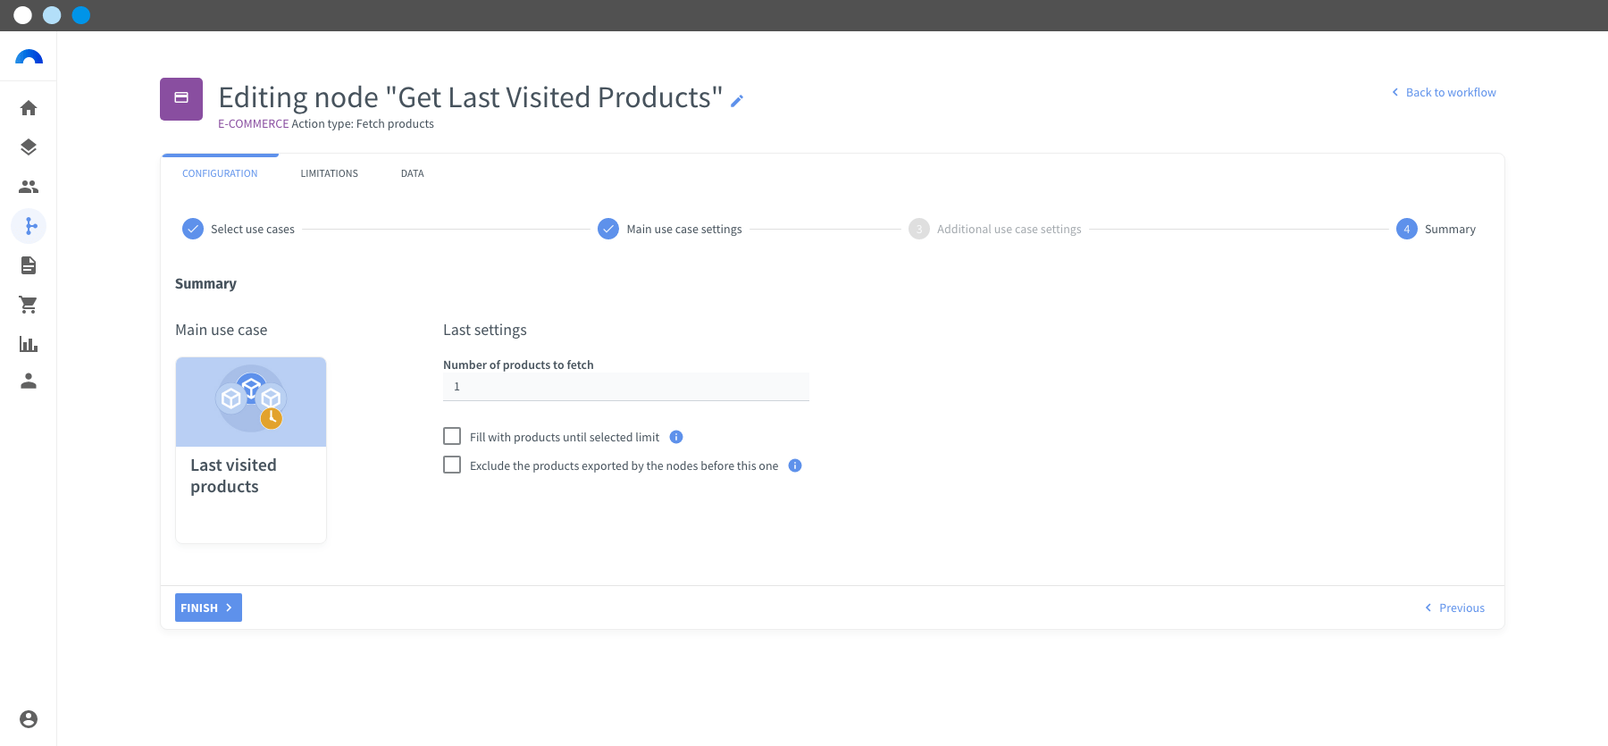The width and height of the screenshot is (1608, 746).
Task: Enable Fill with products until selected limit
Action: coord(452,436)
